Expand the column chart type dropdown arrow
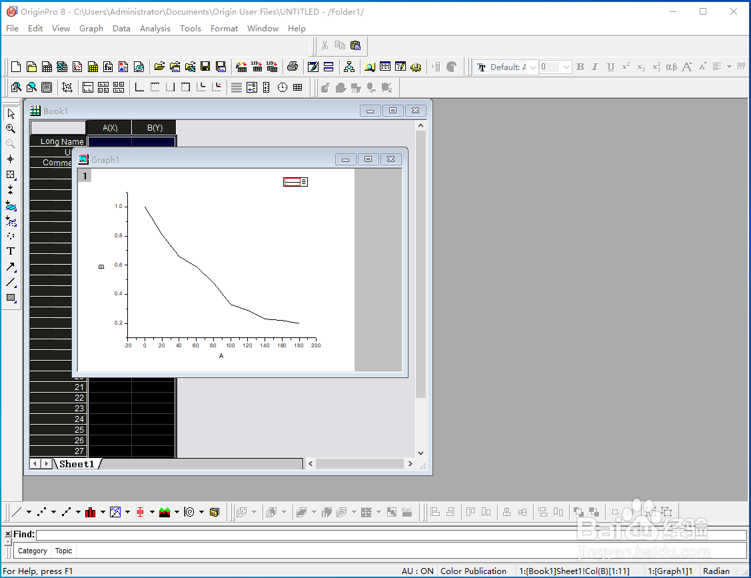Image resolution: width=751 pixels, height=578 pixels. click(103, 513)
